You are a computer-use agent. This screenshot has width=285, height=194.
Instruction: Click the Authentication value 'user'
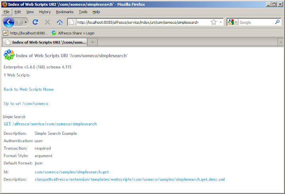[x=38, y=141]
